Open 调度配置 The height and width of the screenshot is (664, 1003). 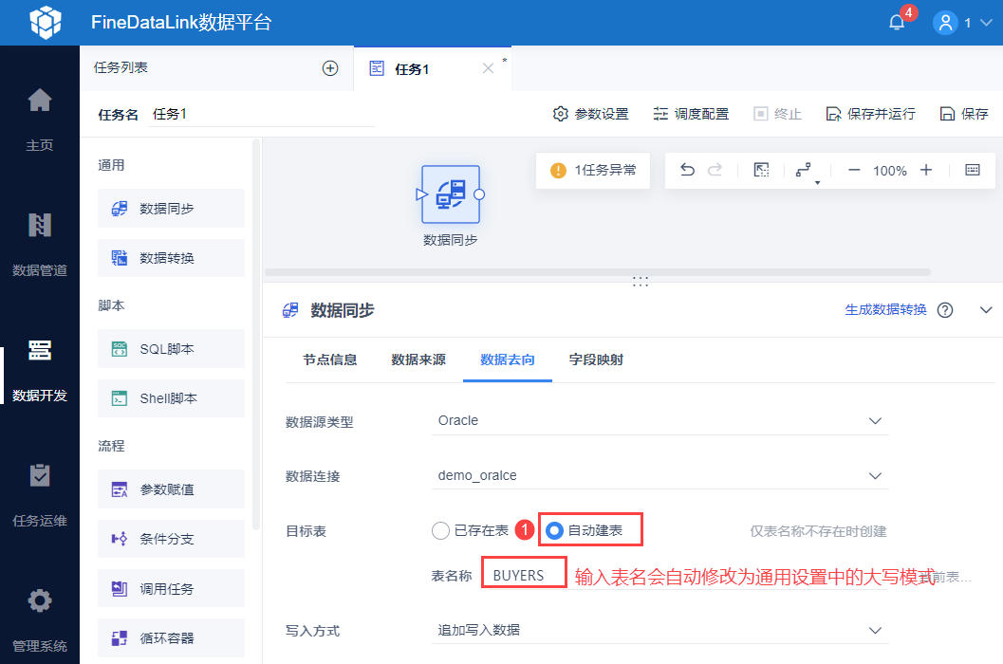tap(691, 114)
